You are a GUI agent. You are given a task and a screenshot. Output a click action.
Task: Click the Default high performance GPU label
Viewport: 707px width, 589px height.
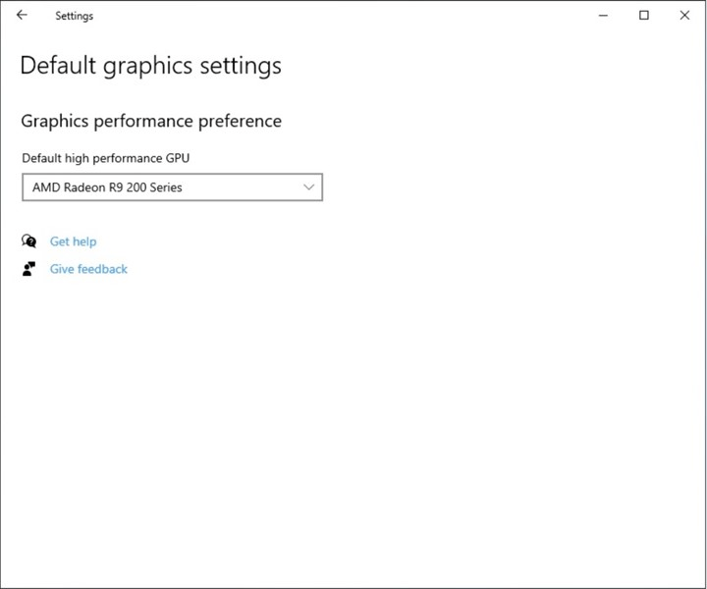click(x=105, y=158)
